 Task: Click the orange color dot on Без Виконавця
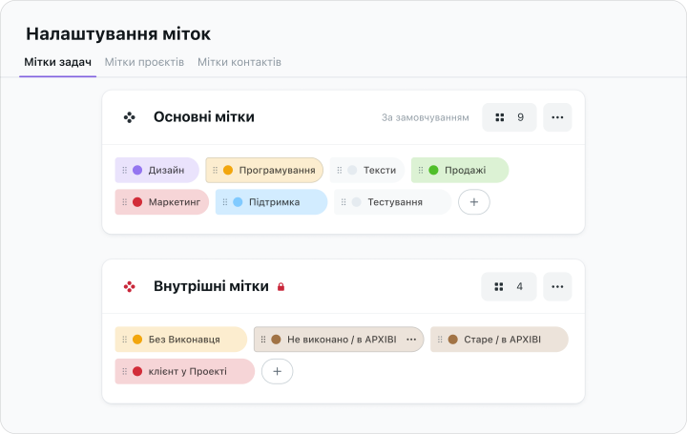coord(137,340)
